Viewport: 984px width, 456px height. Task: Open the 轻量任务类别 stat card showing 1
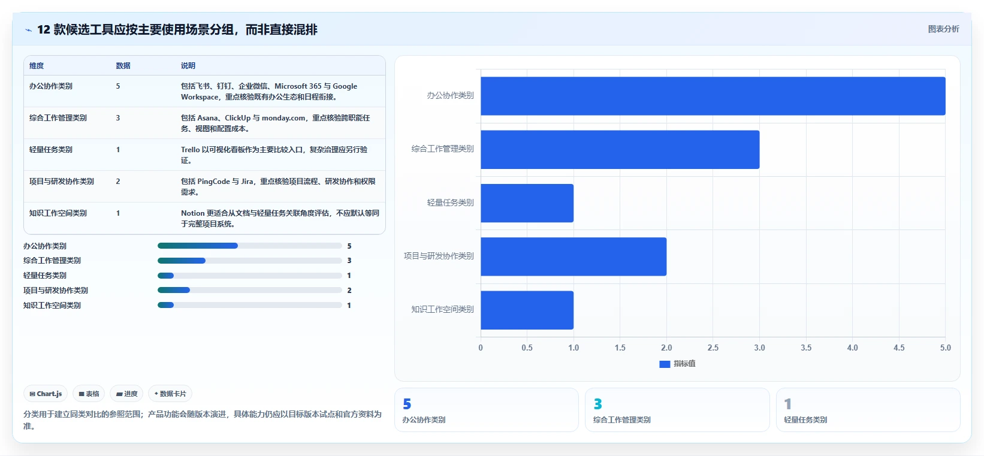(x=868, y=410)
